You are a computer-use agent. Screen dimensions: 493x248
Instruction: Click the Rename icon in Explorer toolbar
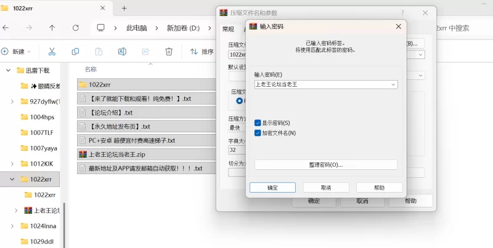tap(122, 52)
